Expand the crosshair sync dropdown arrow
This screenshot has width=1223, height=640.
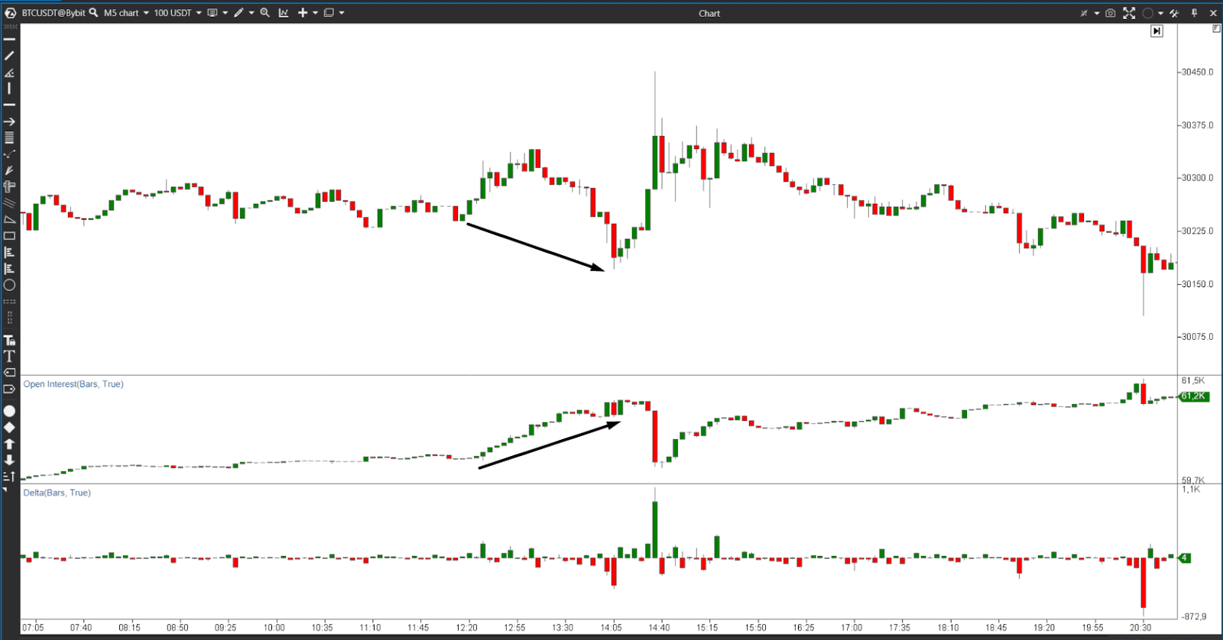click(1097, 13)
